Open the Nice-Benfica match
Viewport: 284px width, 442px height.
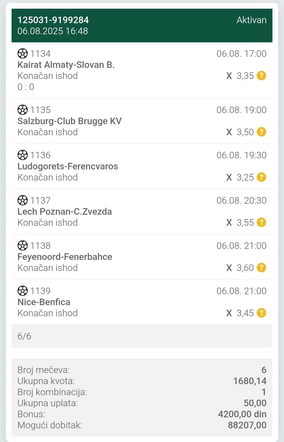(x=44, y=302)
